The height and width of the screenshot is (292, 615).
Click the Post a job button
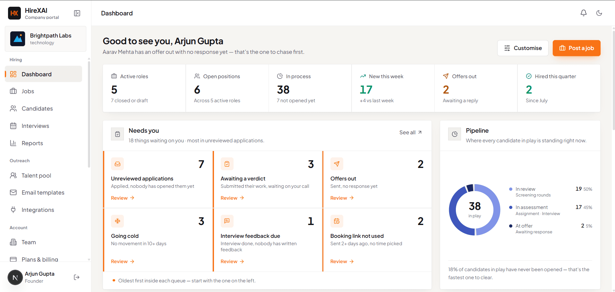(577, 48)
